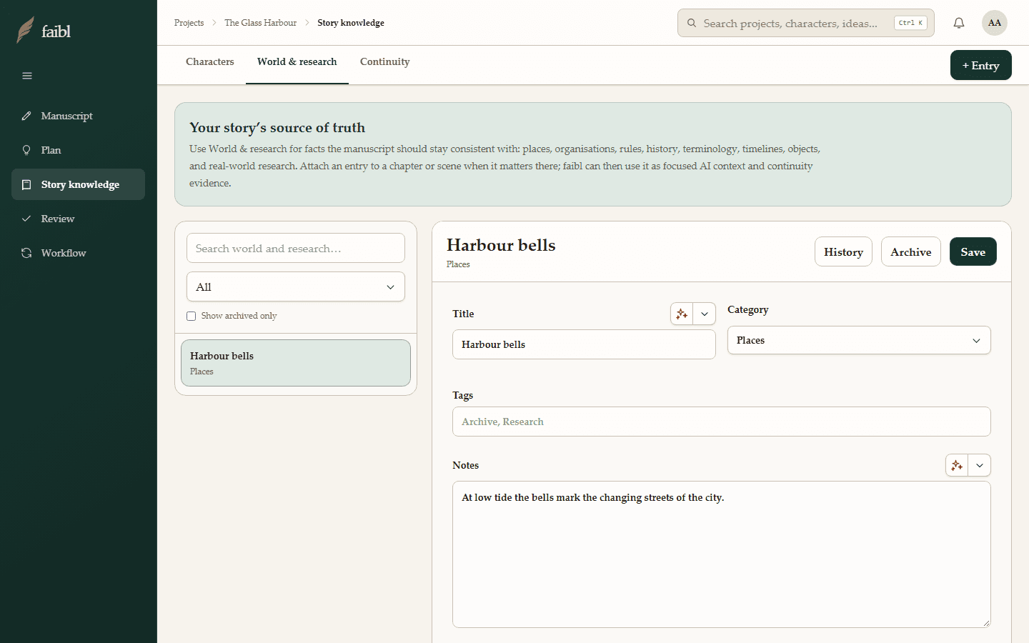This screenshot has width=1029, height=643.
Task: Open the Places category dropdown
Action: 859,340
